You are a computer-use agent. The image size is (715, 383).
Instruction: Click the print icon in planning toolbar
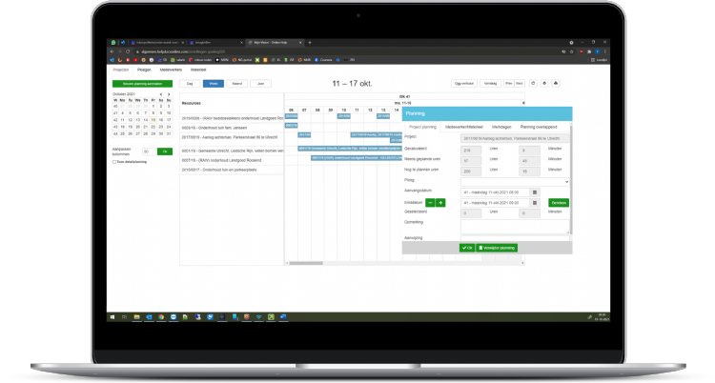[x=556, y=84]
